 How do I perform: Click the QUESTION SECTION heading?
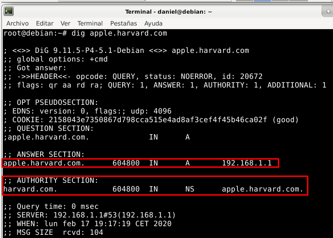48,129
